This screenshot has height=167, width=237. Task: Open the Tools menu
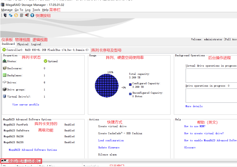click(36, 10)
